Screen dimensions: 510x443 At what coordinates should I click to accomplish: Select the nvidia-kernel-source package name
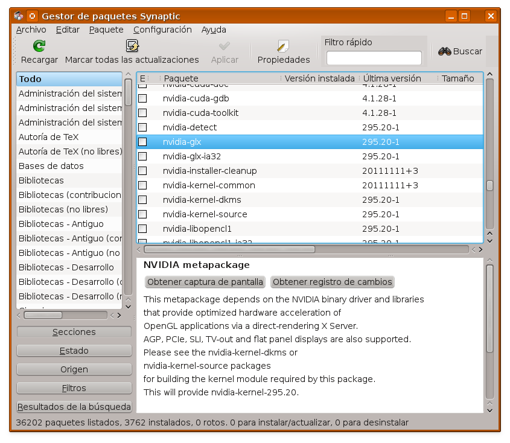[x=205, y=214]
